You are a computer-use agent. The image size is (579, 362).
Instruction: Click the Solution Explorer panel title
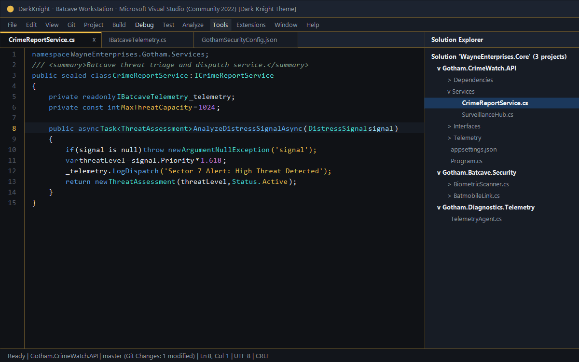457,40
